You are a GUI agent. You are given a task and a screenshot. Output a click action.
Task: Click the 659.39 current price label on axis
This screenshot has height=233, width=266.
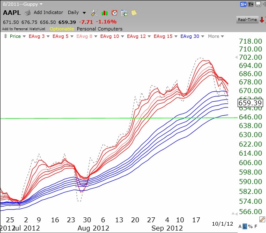pyautogui.click(x=250, y=103)
